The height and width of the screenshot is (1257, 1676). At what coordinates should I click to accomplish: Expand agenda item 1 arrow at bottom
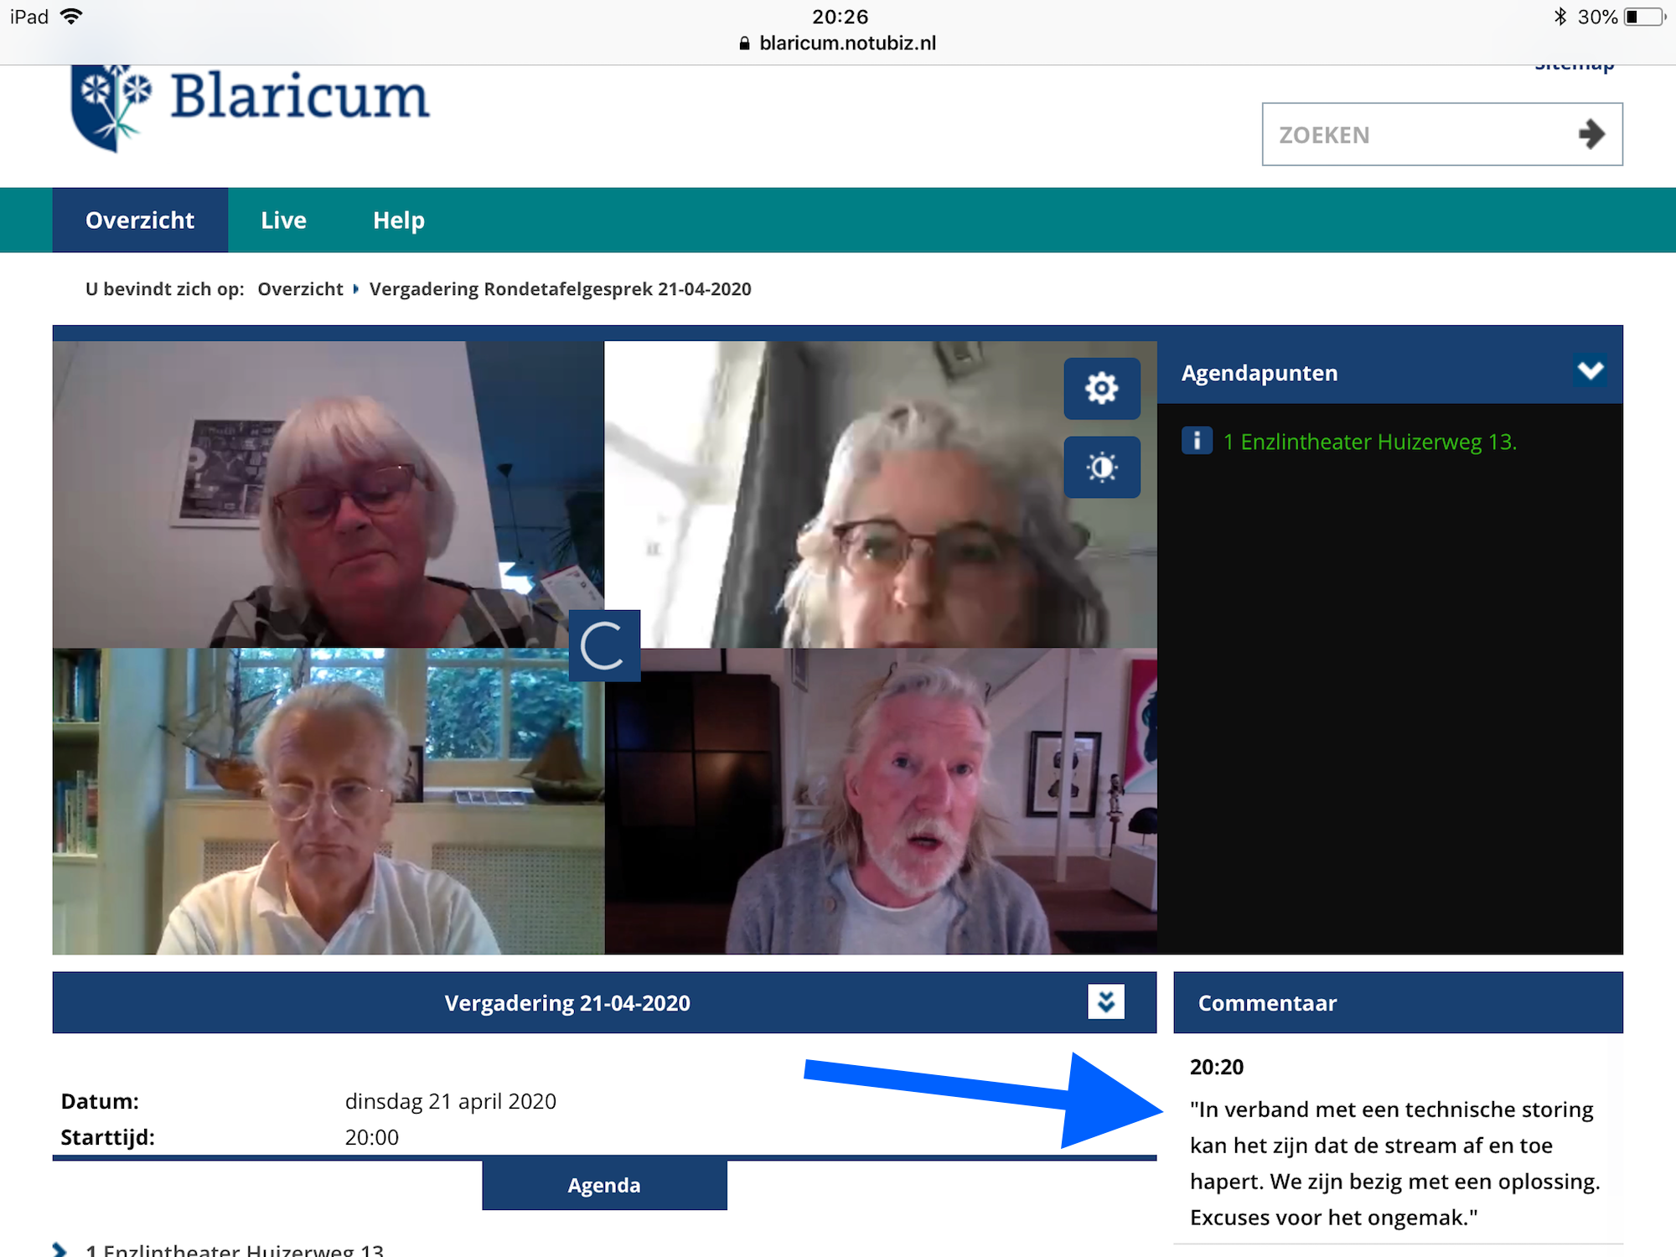click(x=60, y=1249)
